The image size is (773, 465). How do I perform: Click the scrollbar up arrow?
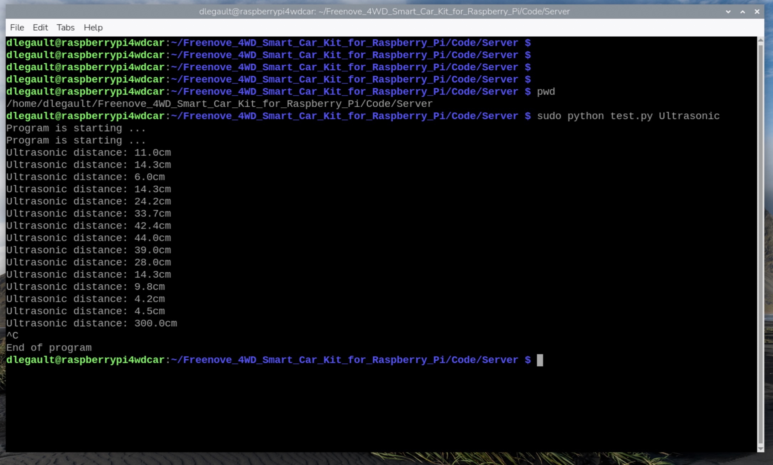coord(761,40)
